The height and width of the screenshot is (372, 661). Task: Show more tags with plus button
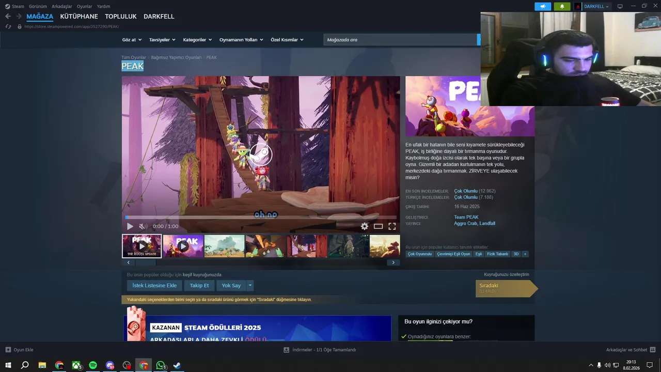coord(525,254)
